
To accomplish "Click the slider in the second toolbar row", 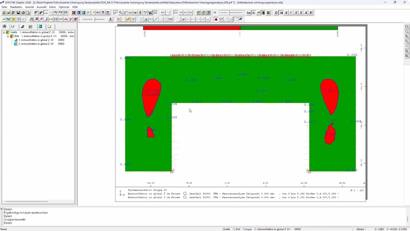I will (94, 19).
